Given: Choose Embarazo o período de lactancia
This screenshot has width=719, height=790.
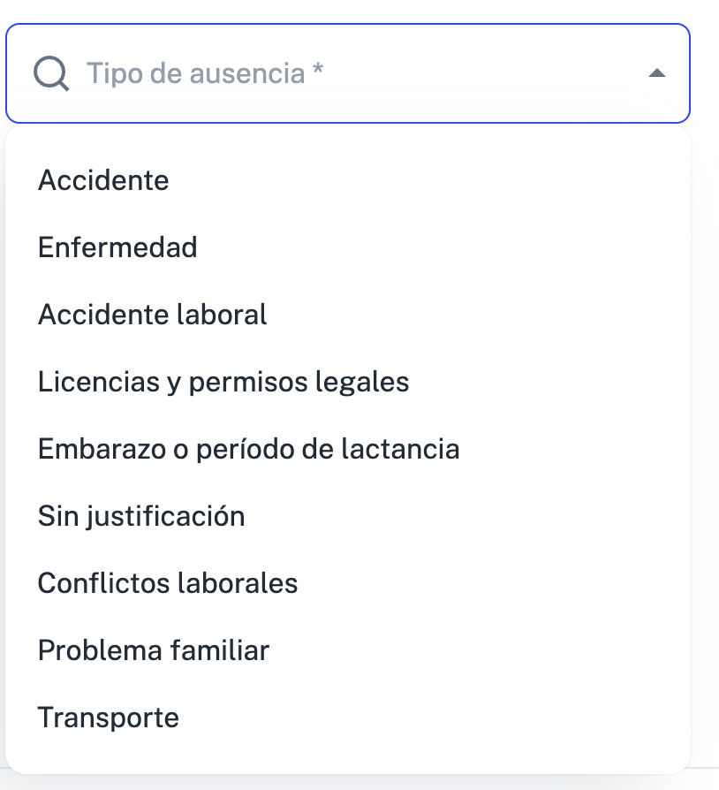Looking at the screenshot, I should (x=347, y=448).
